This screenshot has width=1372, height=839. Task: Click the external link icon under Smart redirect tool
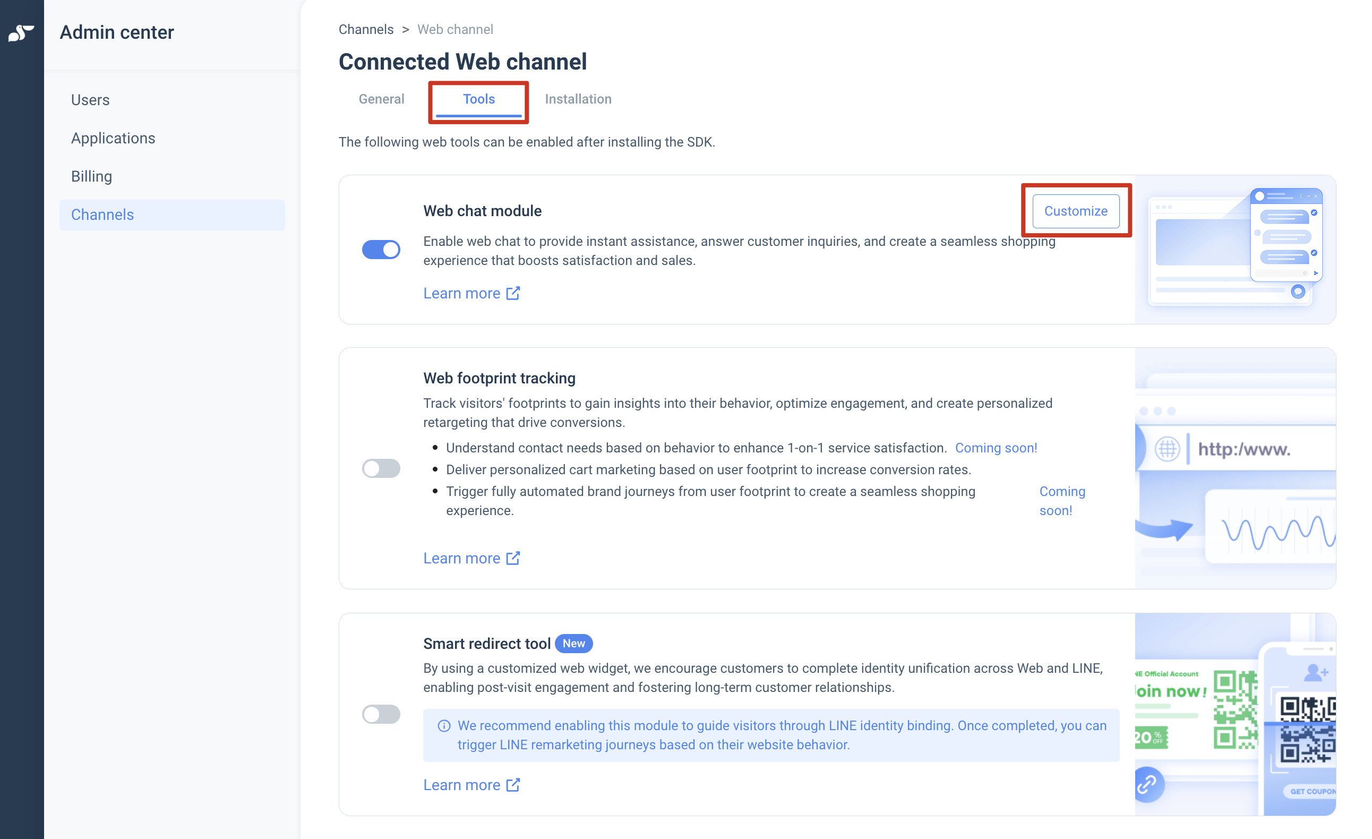[513, 785]
